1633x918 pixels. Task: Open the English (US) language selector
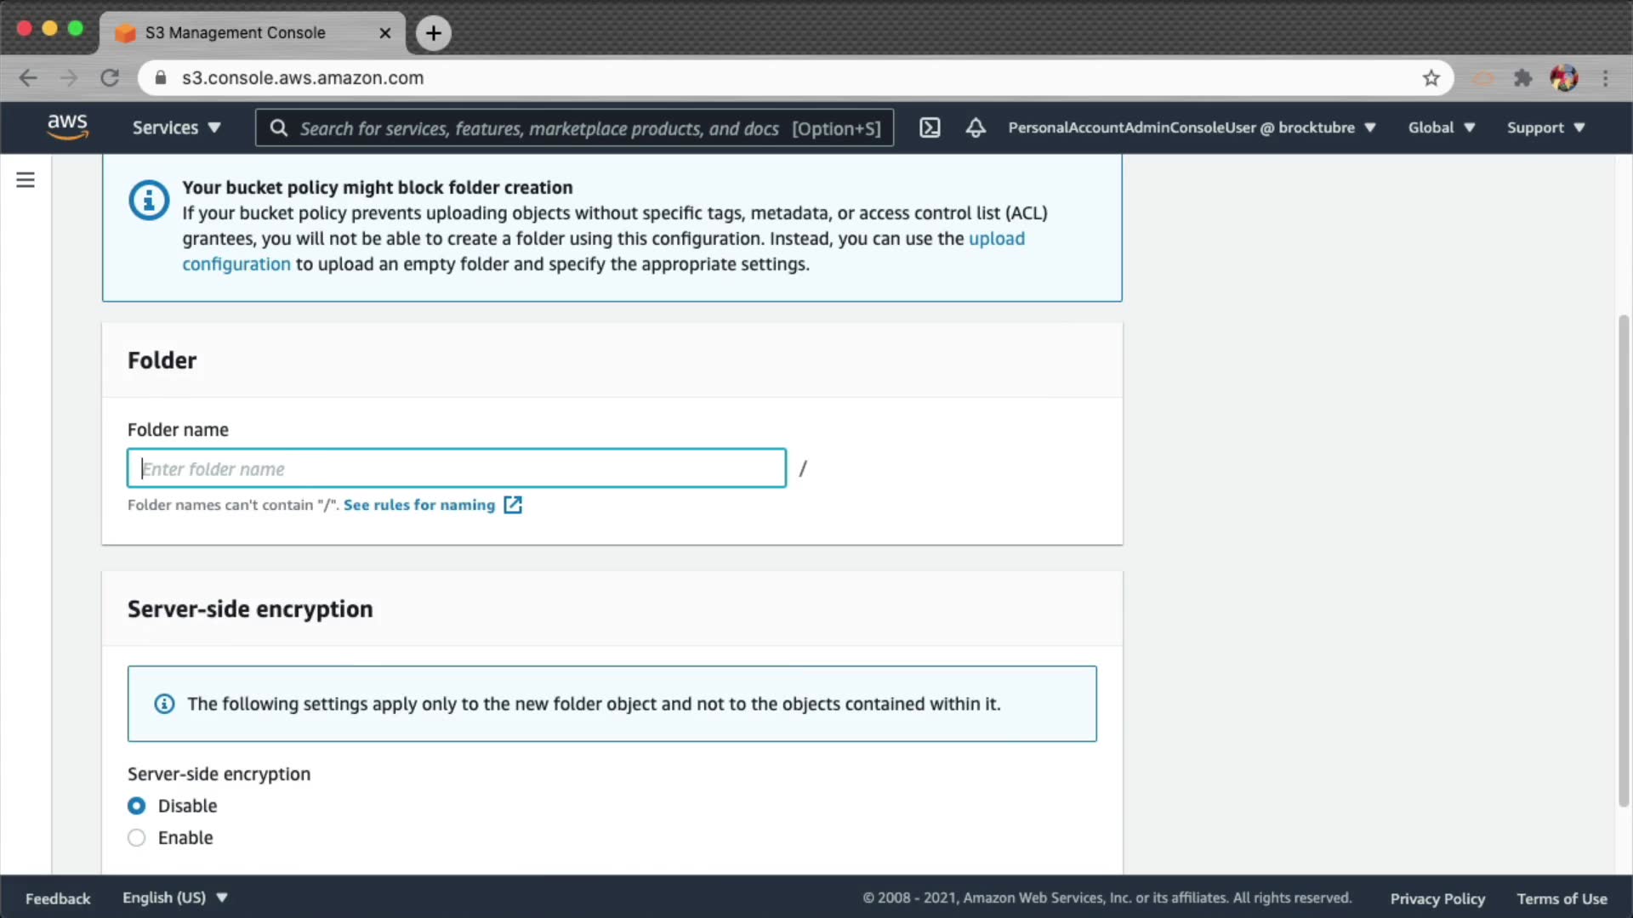coord(174,898)
